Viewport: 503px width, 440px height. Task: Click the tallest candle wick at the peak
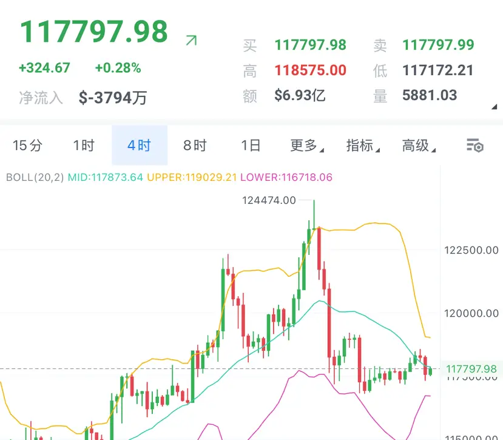click(x=314, y=214)
